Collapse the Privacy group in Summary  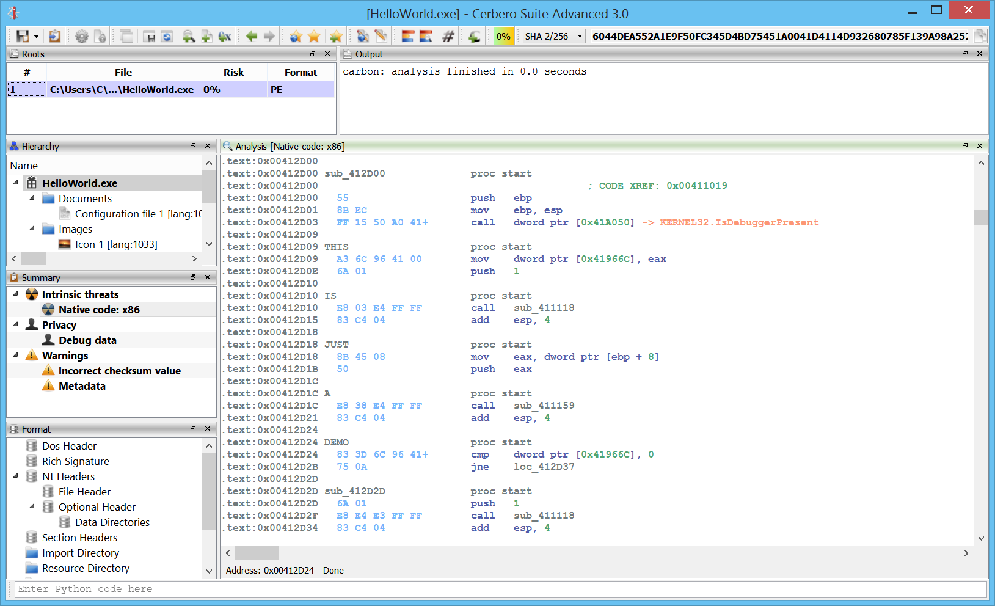click(x=15, y=324)
